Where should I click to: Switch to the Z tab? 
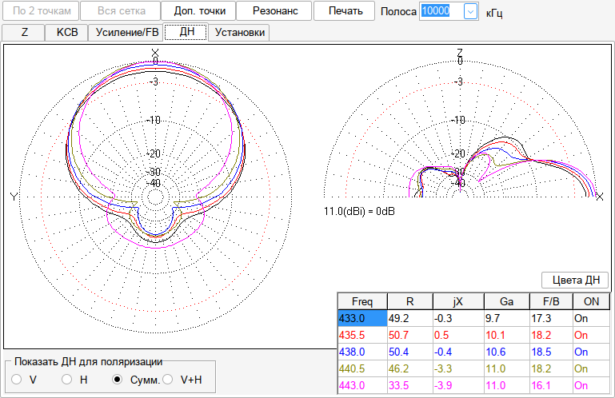coord(24,32)
